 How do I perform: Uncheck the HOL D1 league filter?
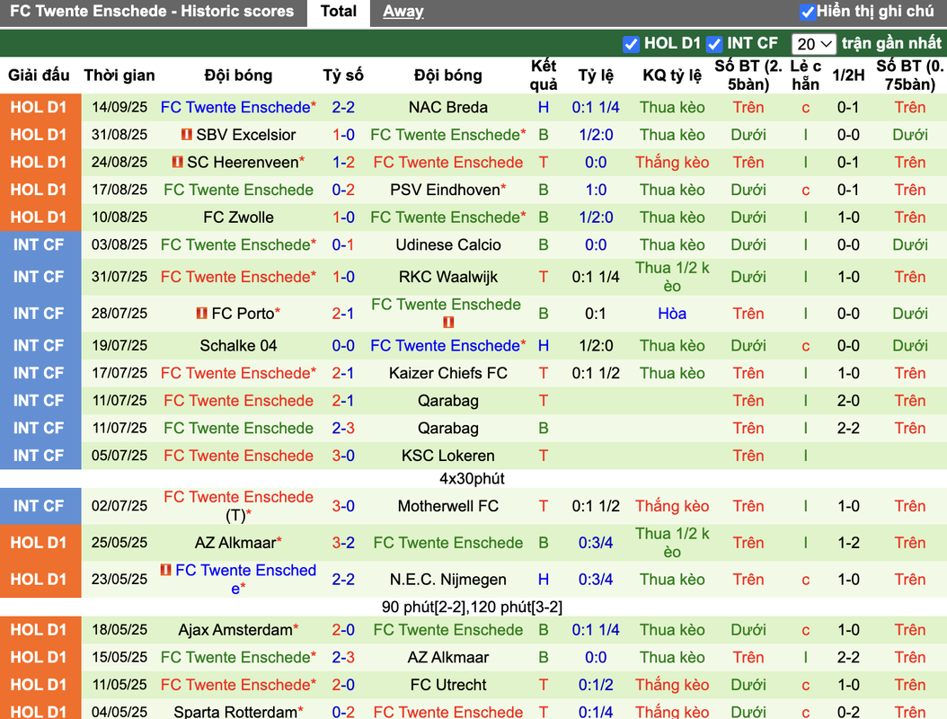(631, 44)
